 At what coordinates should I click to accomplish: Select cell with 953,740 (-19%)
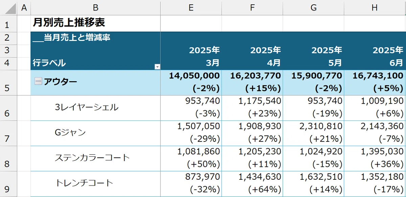pyautogui.click(x=314, y=108)
